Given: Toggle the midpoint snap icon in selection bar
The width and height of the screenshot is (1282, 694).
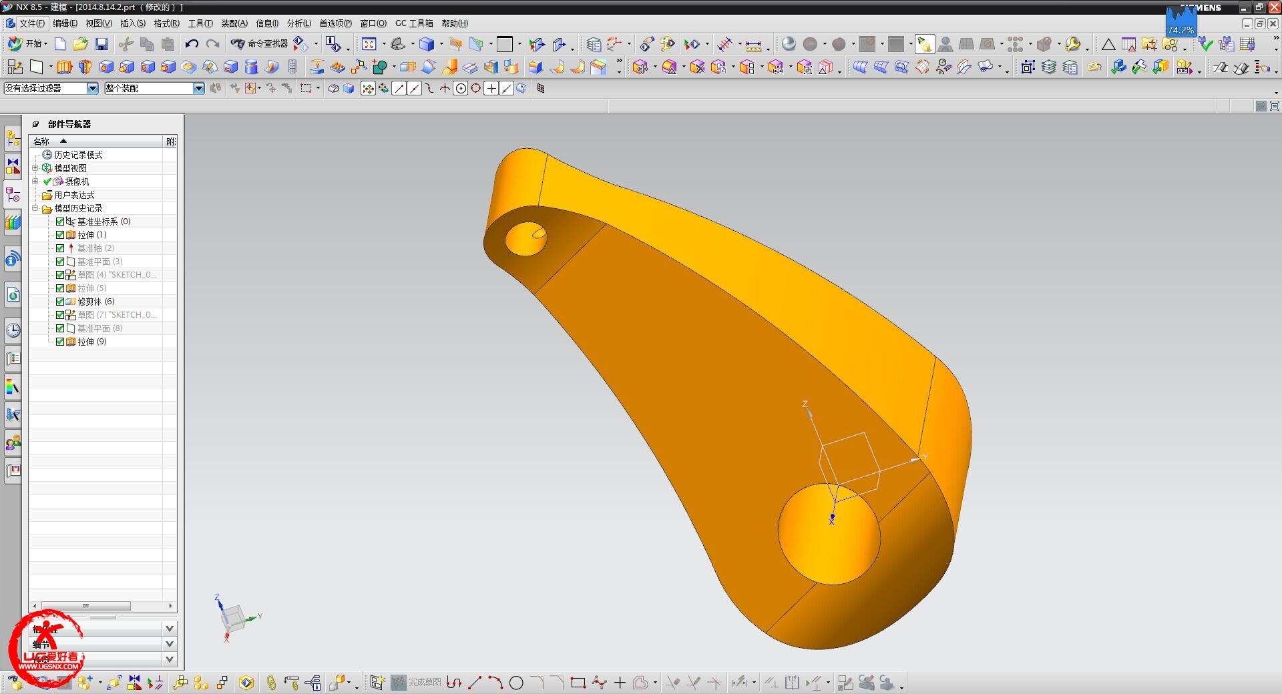Looking at the screenshot, I should (414, 88).
